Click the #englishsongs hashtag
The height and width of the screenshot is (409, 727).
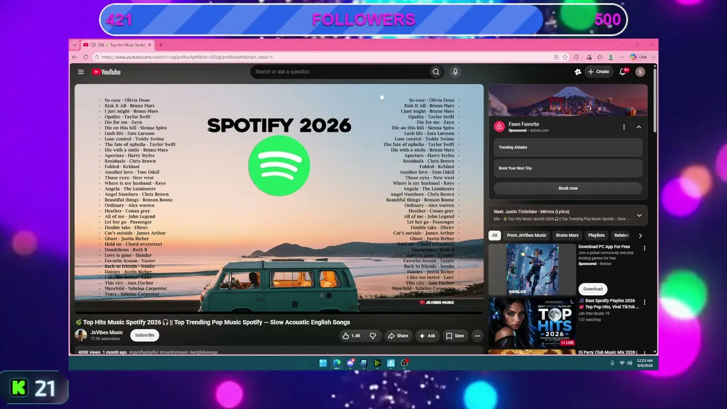tap(203, 353)
